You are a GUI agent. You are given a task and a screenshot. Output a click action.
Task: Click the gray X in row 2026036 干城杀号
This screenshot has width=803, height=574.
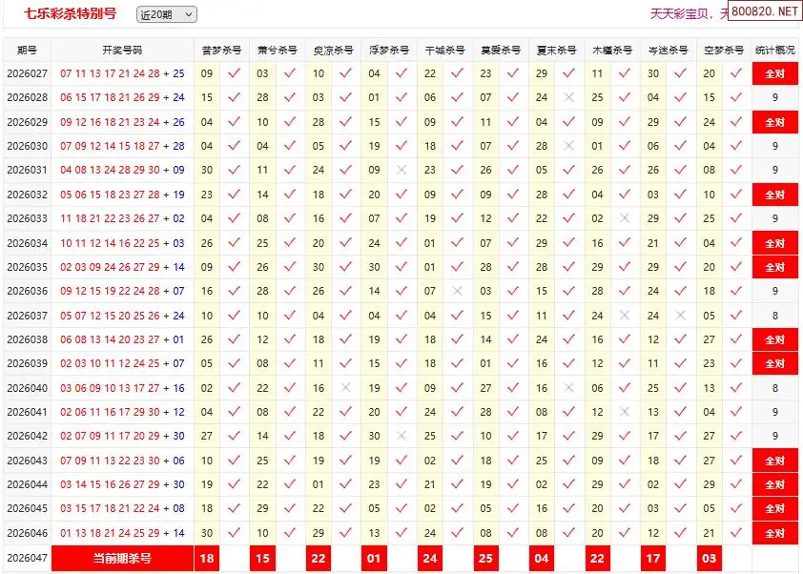(x=457, y=291)
